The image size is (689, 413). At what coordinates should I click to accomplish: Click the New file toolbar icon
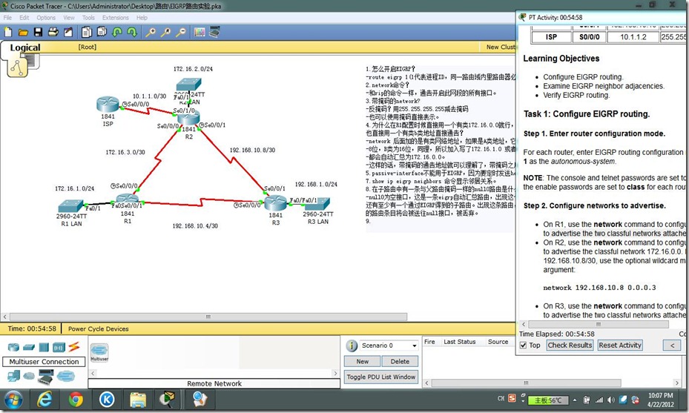(8, 32)
